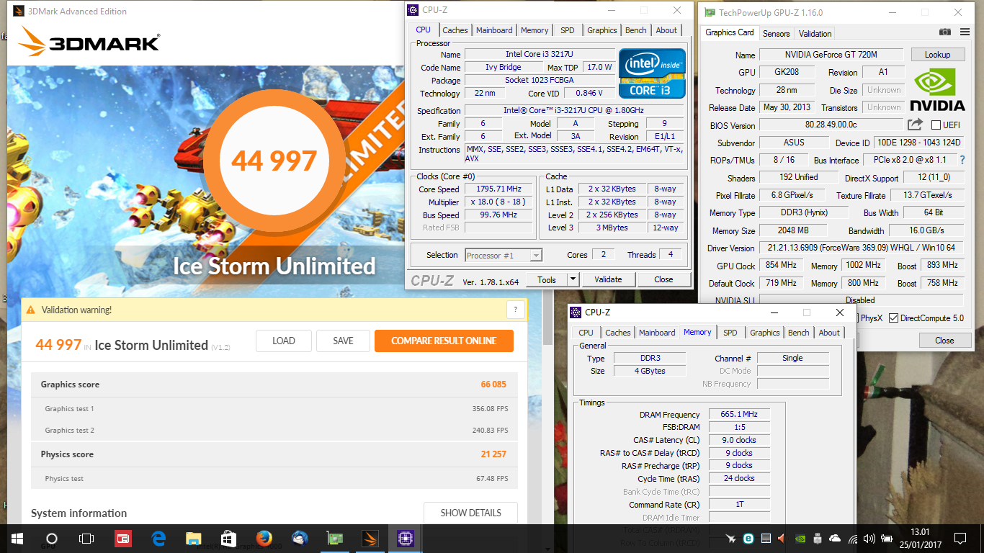Open the Windows Start menu

[17, 538]
